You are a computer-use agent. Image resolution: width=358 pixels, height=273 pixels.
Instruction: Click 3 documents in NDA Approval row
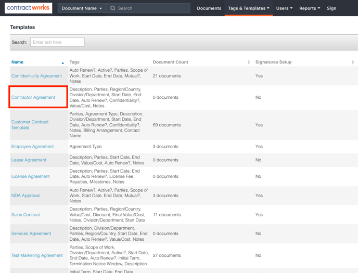coord(165,196)
